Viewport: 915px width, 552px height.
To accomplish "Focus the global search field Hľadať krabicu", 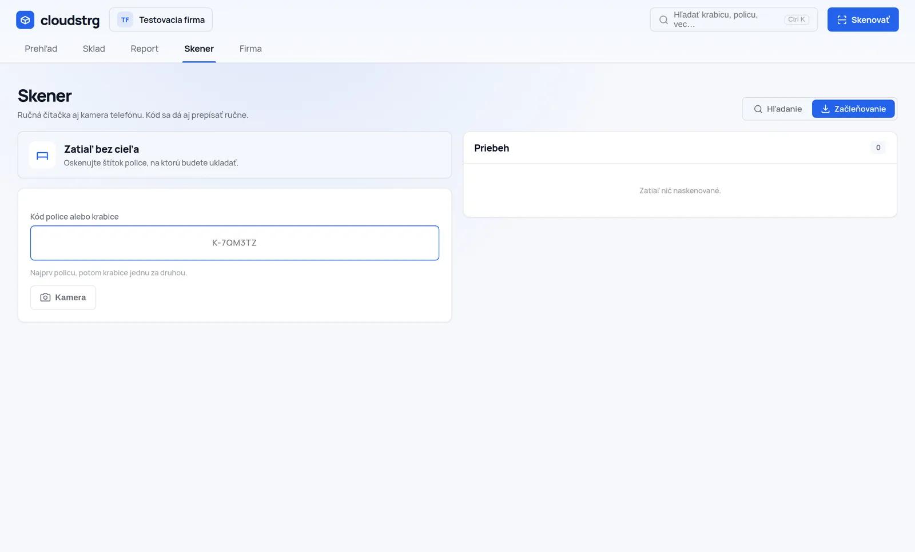I will (734, 19).
